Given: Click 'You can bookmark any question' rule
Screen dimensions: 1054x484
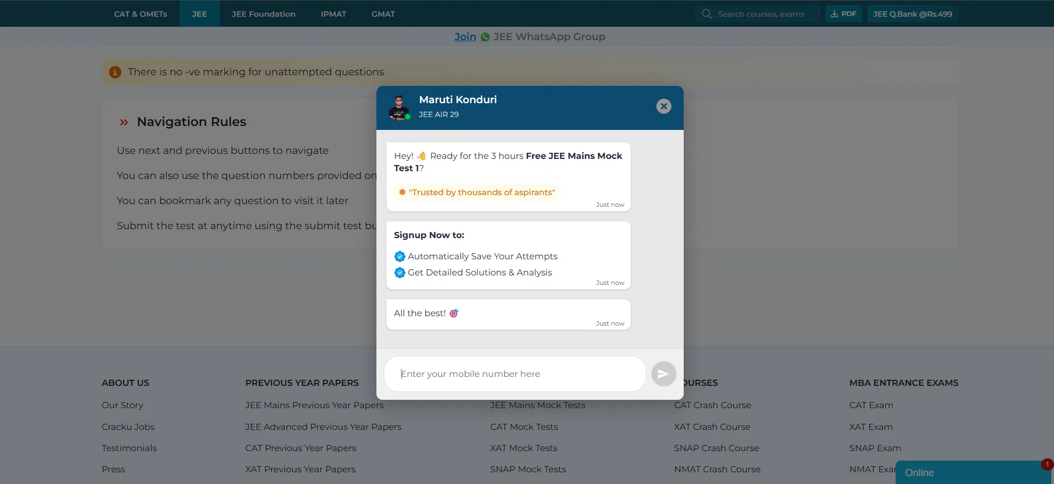Looking at the screenshot, I should point(233,201).
